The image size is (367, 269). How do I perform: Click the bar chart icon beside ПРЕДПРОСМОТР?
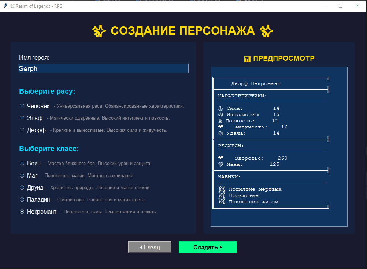(x=247, y=58)
